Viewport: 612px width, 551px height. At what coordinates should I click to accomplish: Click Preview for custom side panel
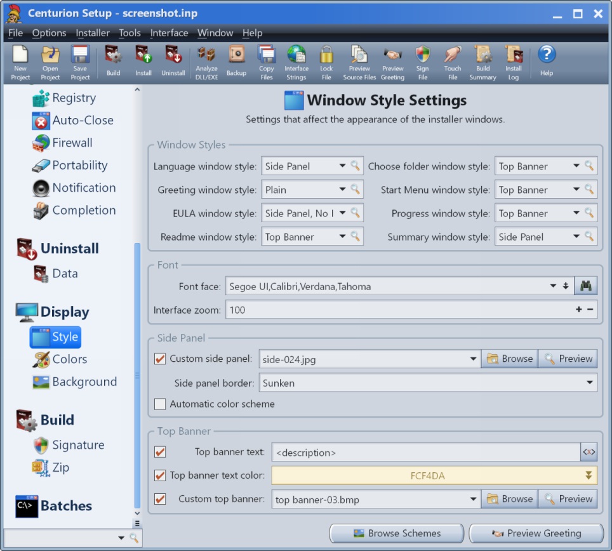tap(568, 359)
